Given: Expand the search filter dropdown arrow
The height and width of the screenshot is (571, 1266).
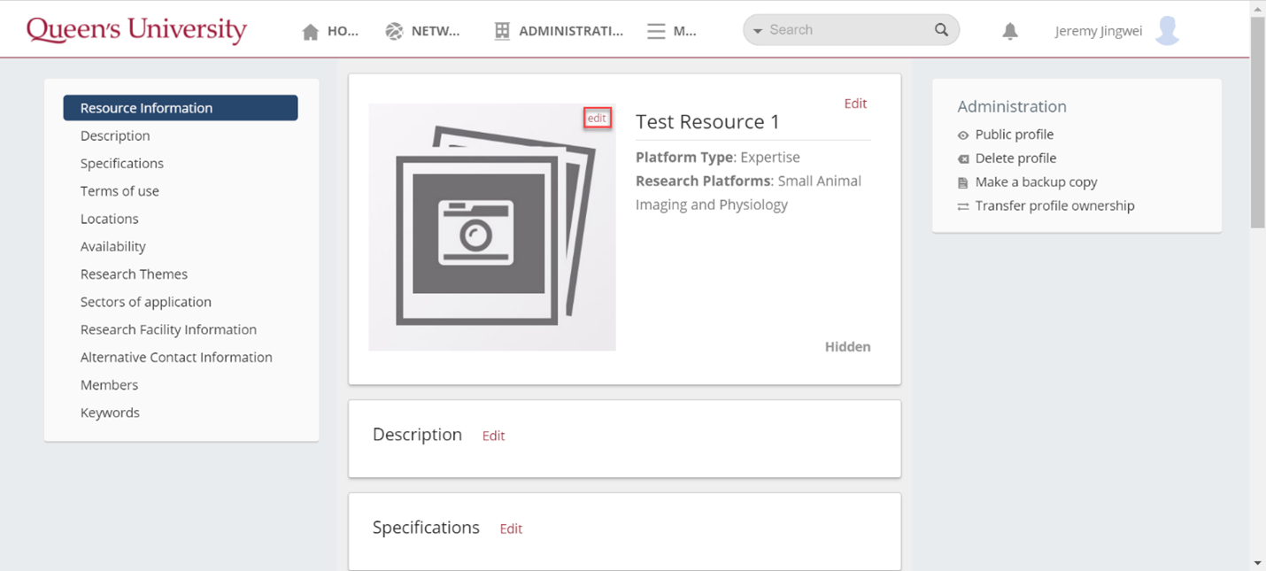Looking at the screenshot, I should [758, 31].
